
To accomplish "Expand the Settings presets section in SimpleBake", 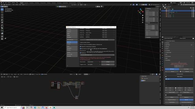I will 179,74.
